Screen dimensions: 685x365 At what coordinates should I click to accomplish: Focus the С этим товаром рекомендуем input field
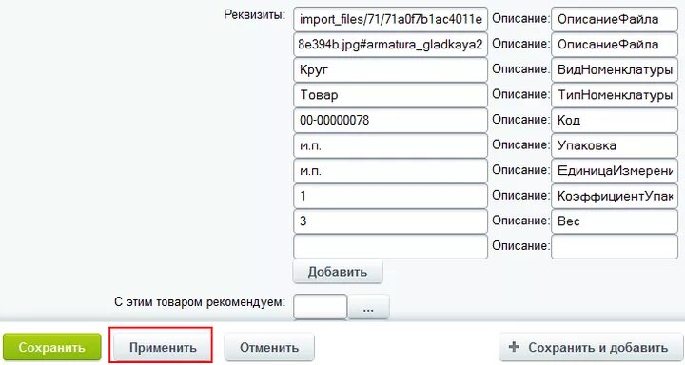pos(321,308)
